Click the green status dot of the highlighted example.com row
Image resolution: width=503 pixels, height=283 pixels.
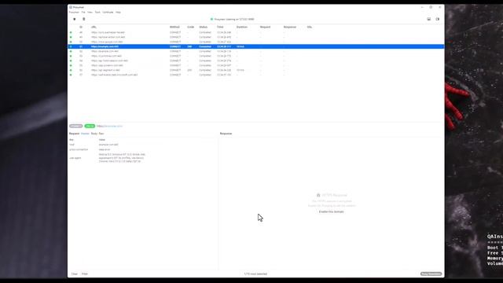click(71, 46)
